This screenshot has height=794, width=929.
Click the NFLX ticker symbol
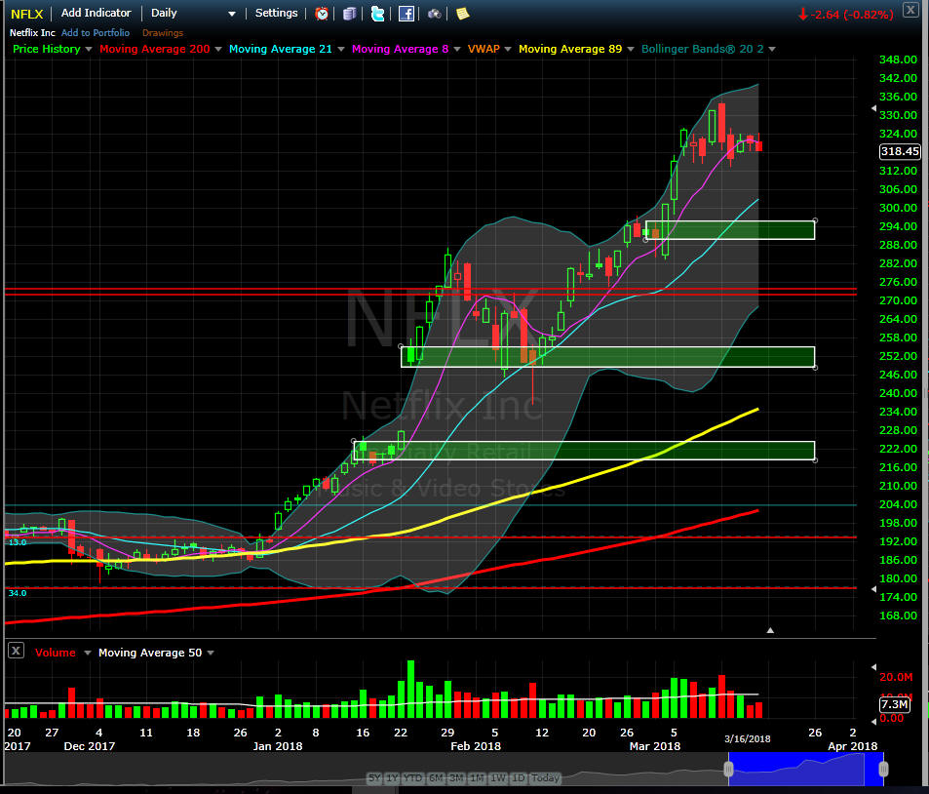point(26,14)
